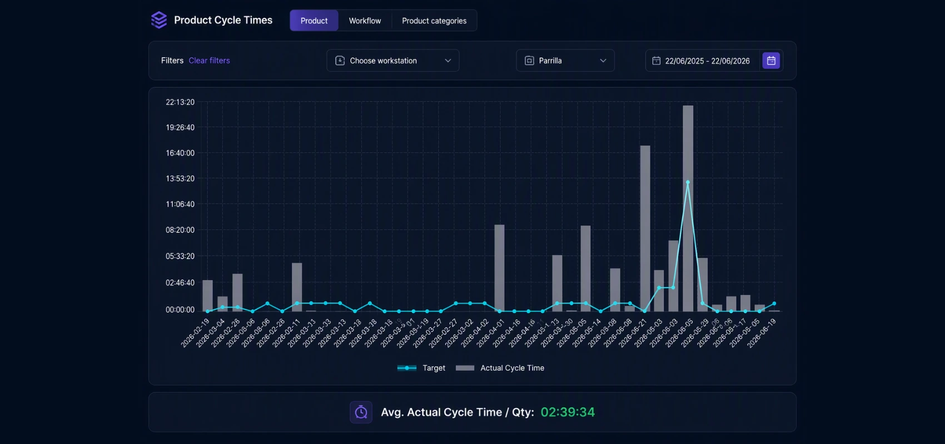The height and width of the screenshot is (444, 945).
Task: Click the 02:39:34 average value
Action: (x=568, y=412)
